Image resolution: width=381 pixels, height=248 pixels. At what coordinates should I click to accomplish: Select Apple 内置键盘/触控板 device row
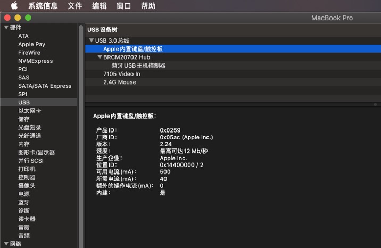coord(233,49)
